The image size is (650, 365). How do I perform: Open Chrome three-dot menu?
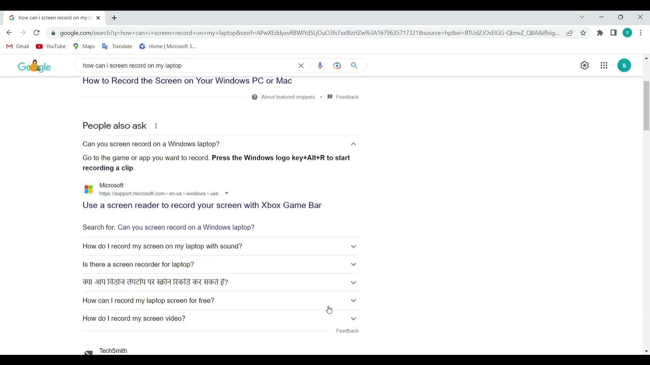tap(640, 33)
